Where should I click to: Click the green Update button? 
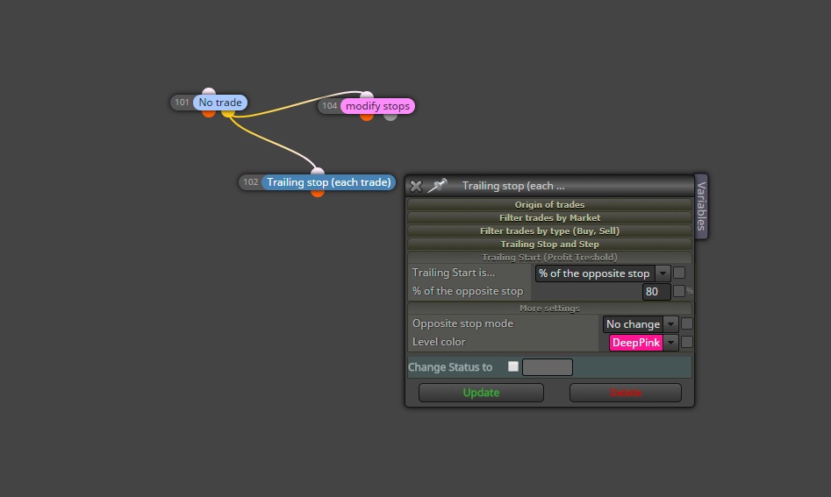point(481,393)
